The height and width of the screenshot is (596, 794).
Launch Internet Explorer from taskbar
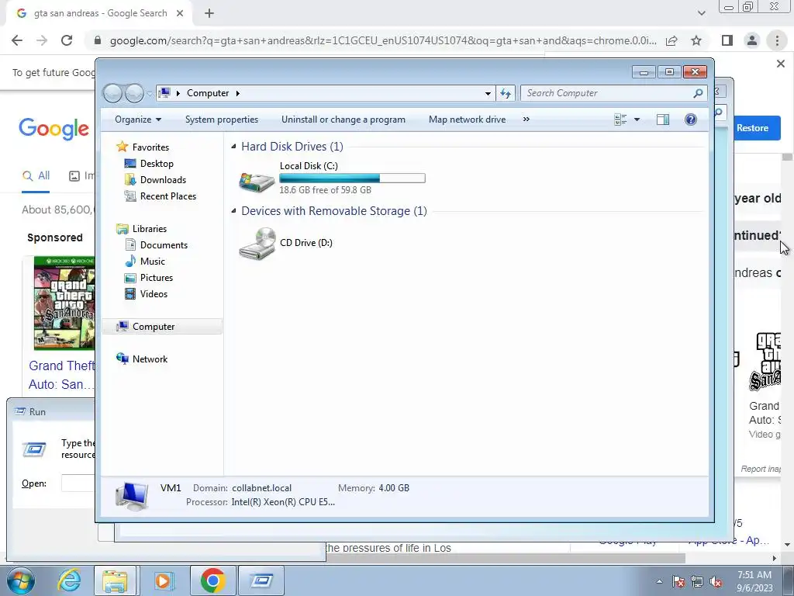[68, 580]
